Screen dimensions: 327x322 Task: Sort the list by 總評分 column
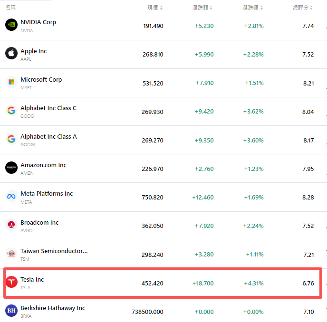303,8
